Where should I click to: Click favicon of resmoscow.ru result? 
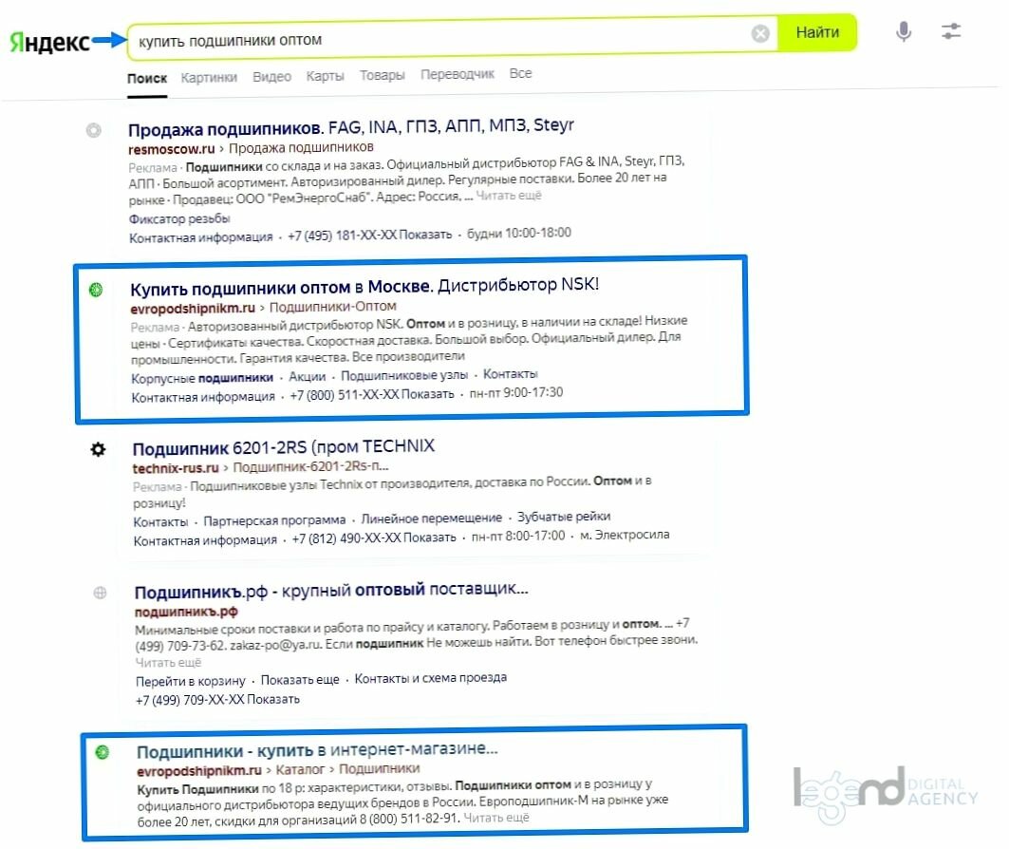point(93,130)
